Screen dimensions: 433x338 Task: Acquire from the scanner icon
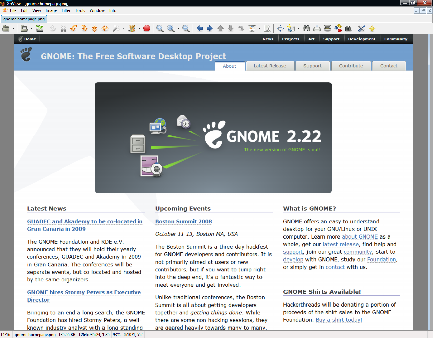[x=327, y=28]
